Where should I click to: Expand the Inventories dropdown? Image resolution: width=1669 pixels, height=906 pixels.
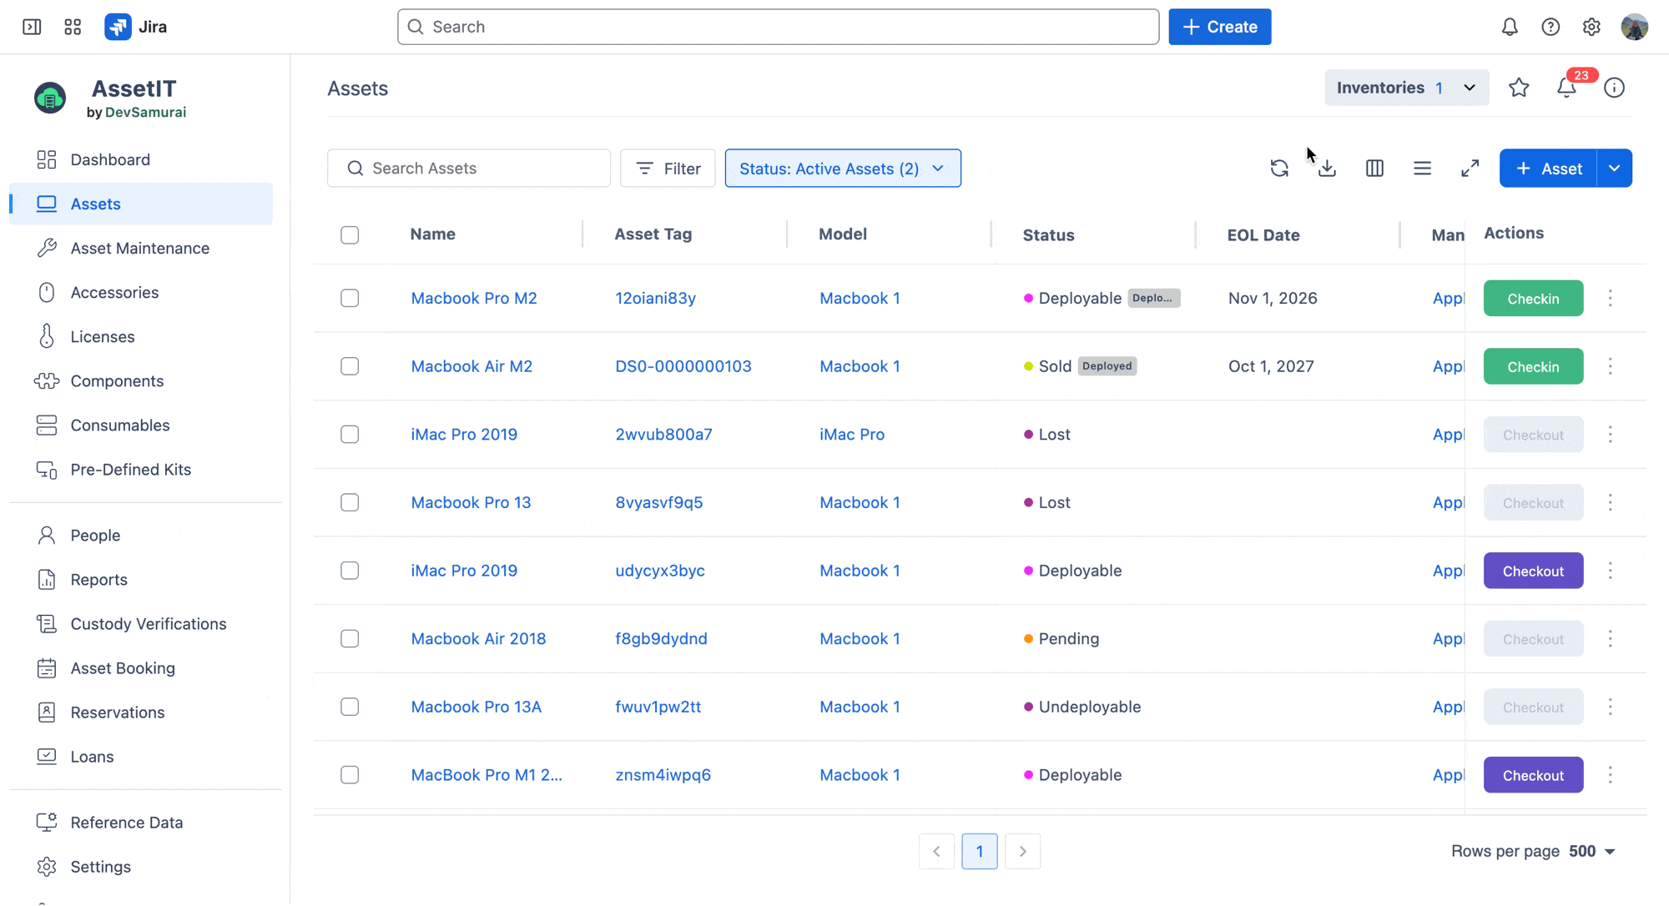coord(1406,88)
